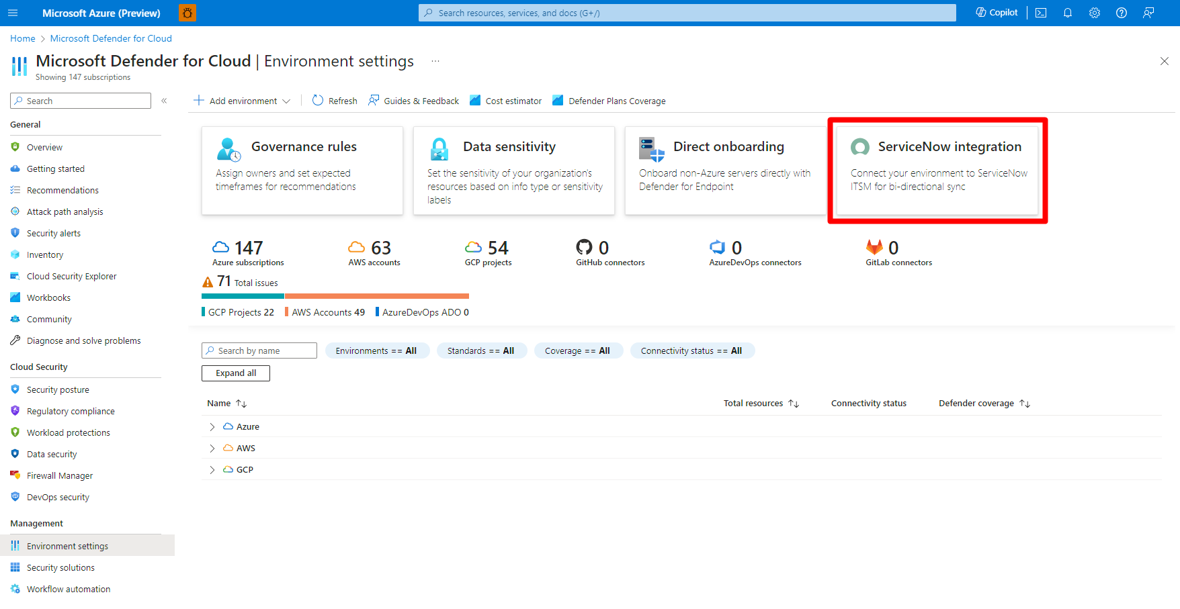Open Defender Plans Coverage

(609, 101)
